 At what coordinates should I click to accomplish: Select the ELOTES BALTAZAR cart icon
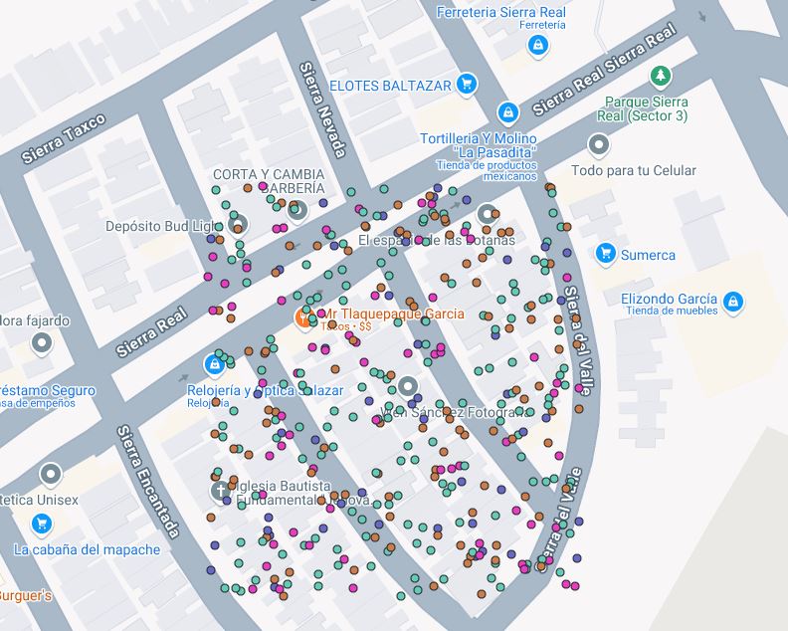pyautogui.click(x=467, y=86)
